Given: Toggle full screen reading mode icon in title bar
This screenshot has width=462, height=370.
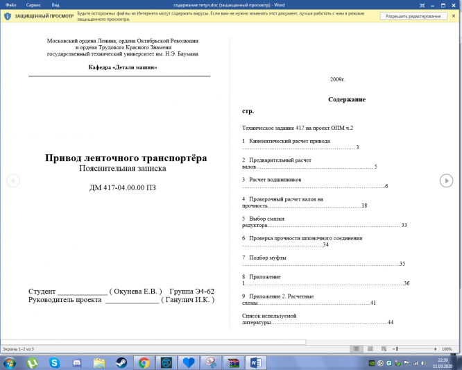Looking at the screenshot, I should point(422,6).
